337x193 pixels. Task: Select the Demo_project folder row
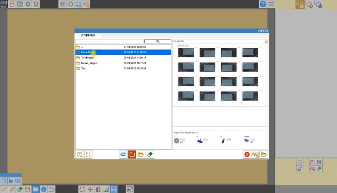(x=124, y=63)
